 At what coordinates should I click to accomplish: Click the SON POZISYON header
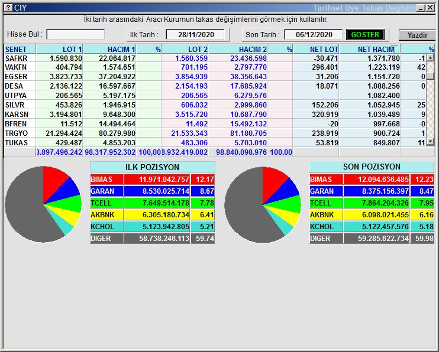pyautogui.click(x=372, y=167)
